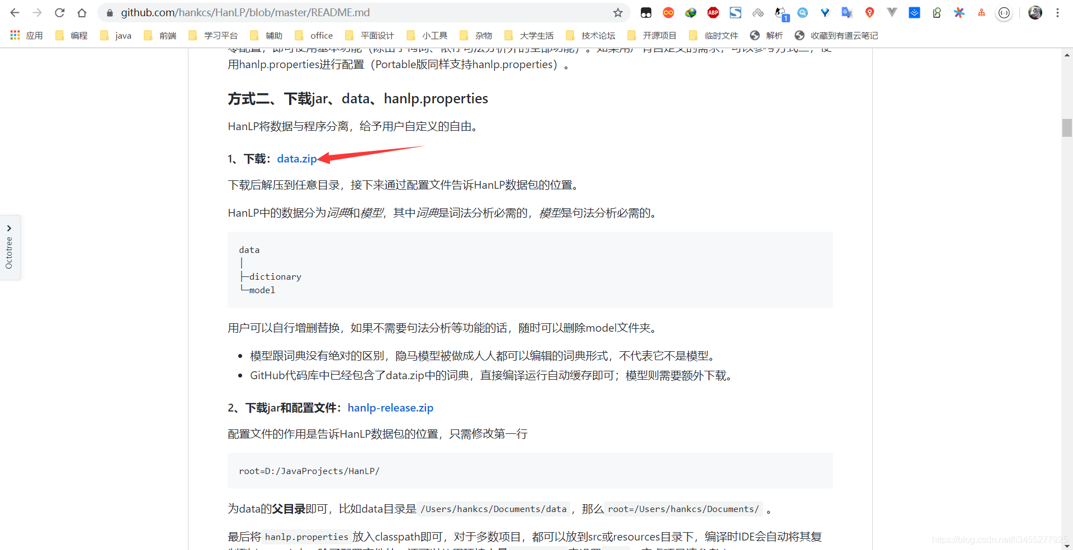The height and width of the screenshot is (550, 1073).
Task: Open the Adblock Plus ABP extension
Action: pos(713,12)
